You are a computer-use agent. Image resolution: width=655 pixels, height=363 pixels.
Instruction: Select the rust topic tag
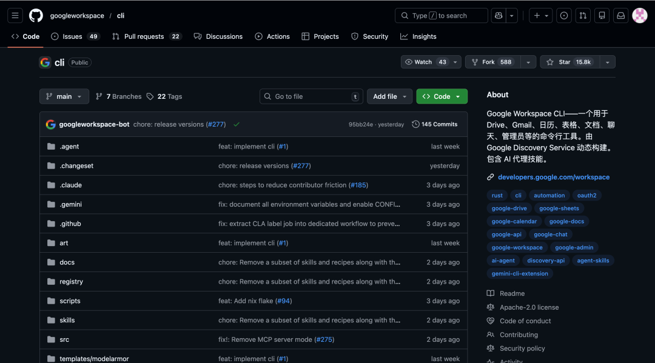(x=497, y=195)
